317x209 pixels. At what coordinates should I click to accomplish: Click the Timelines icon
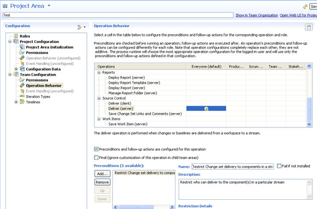[x=22, y=102]
